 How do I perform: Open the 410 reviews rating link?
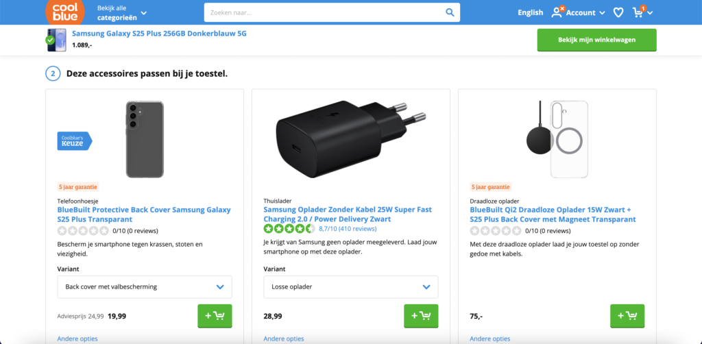tap(348, 229)
